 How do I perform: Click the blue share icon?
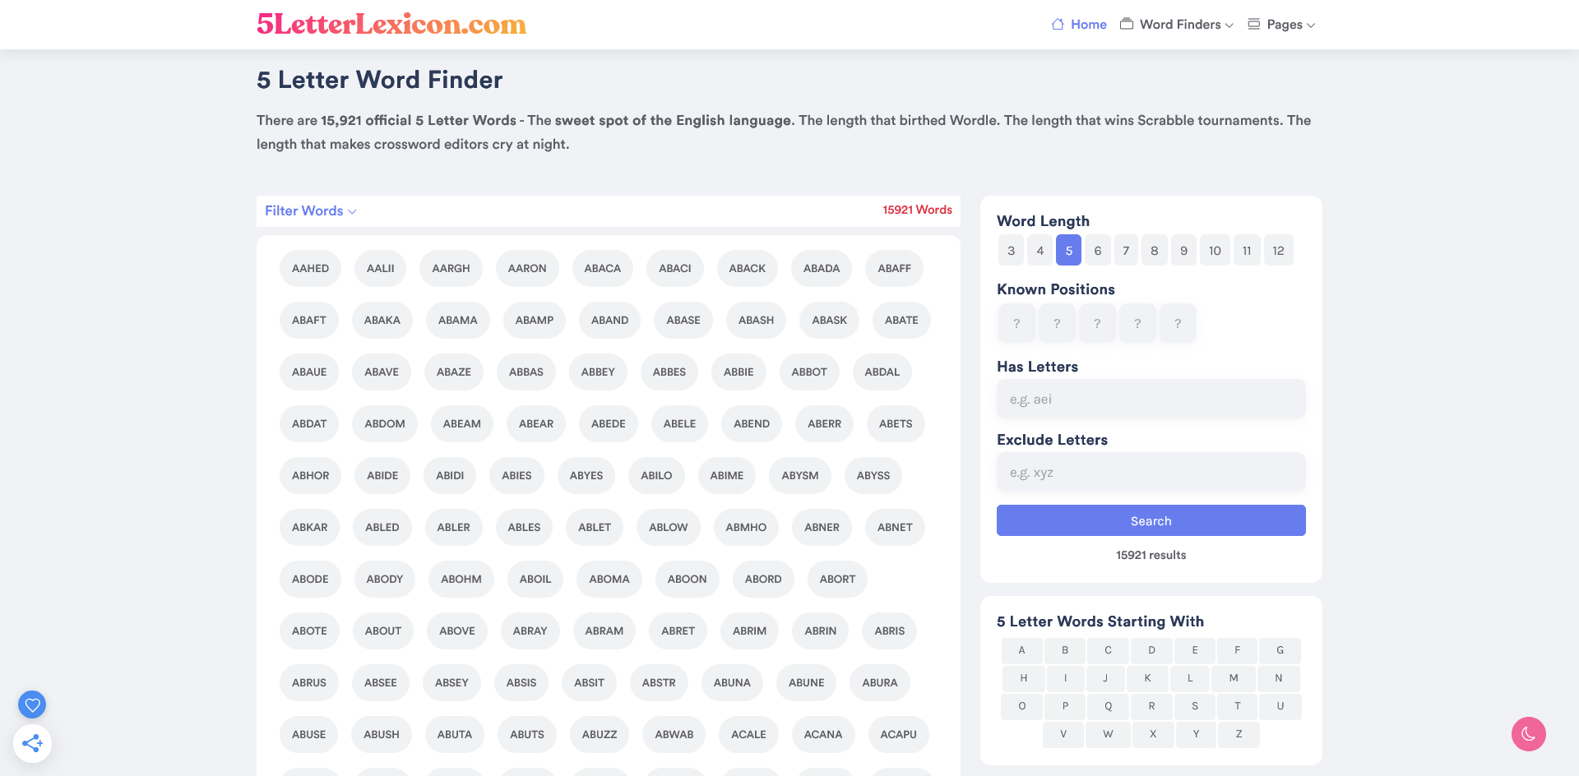[32, 742]
